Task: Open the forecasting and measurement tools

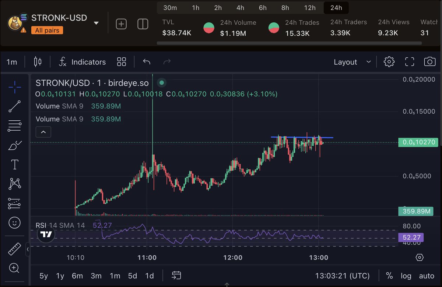Action: 15,203
